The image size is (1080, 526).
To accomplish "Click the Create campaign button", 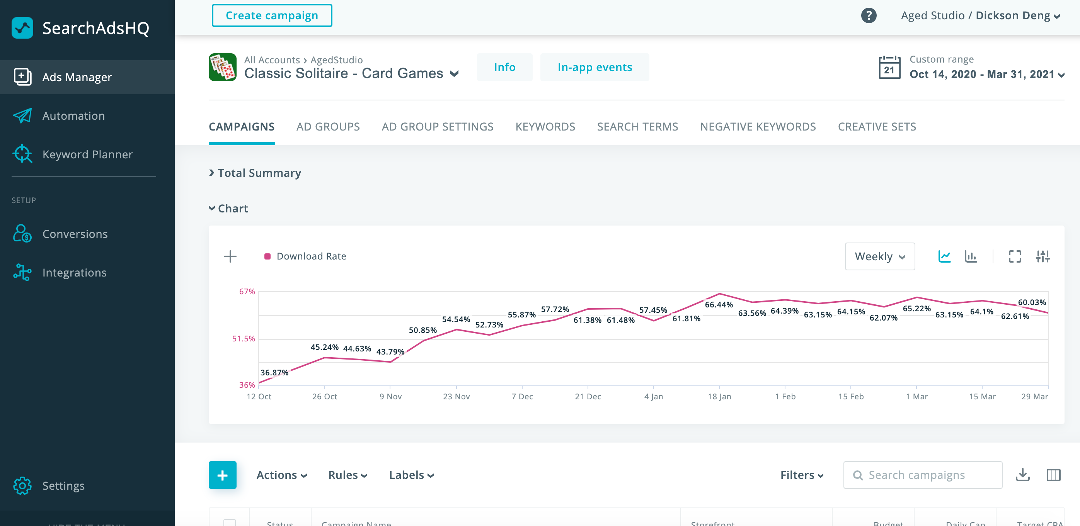I will [272, 15].
